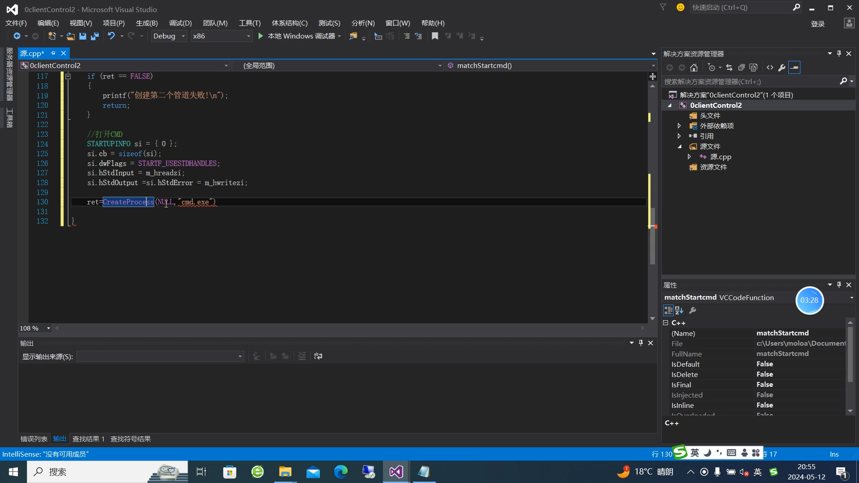Open the 生成(B) build menu
Viewport: 859px width, 483px height.
pos(147,23)
